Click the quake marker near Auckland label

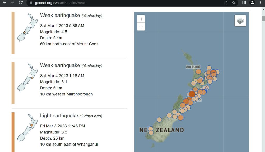coord(198,72)
